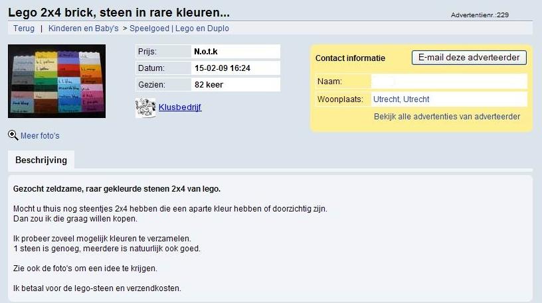Click the Contact informatie heading
This screenshot has height=303, width=542.
click(x=350, y=58)
